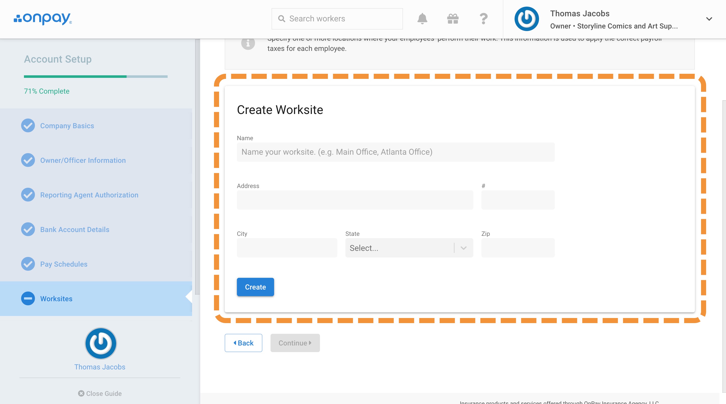Click the Close Guide icon
Screen dimensions: 726x404
tap(81, 393)
